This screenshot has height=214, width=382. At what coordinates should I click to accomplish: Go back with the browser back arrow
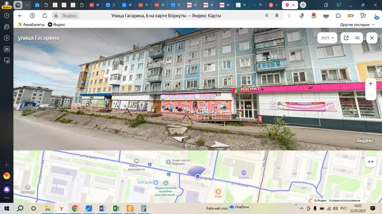coord(20,16)
